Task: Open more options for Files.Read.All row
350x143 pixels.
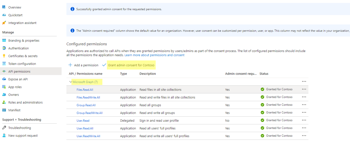Action: coord(304,89)
